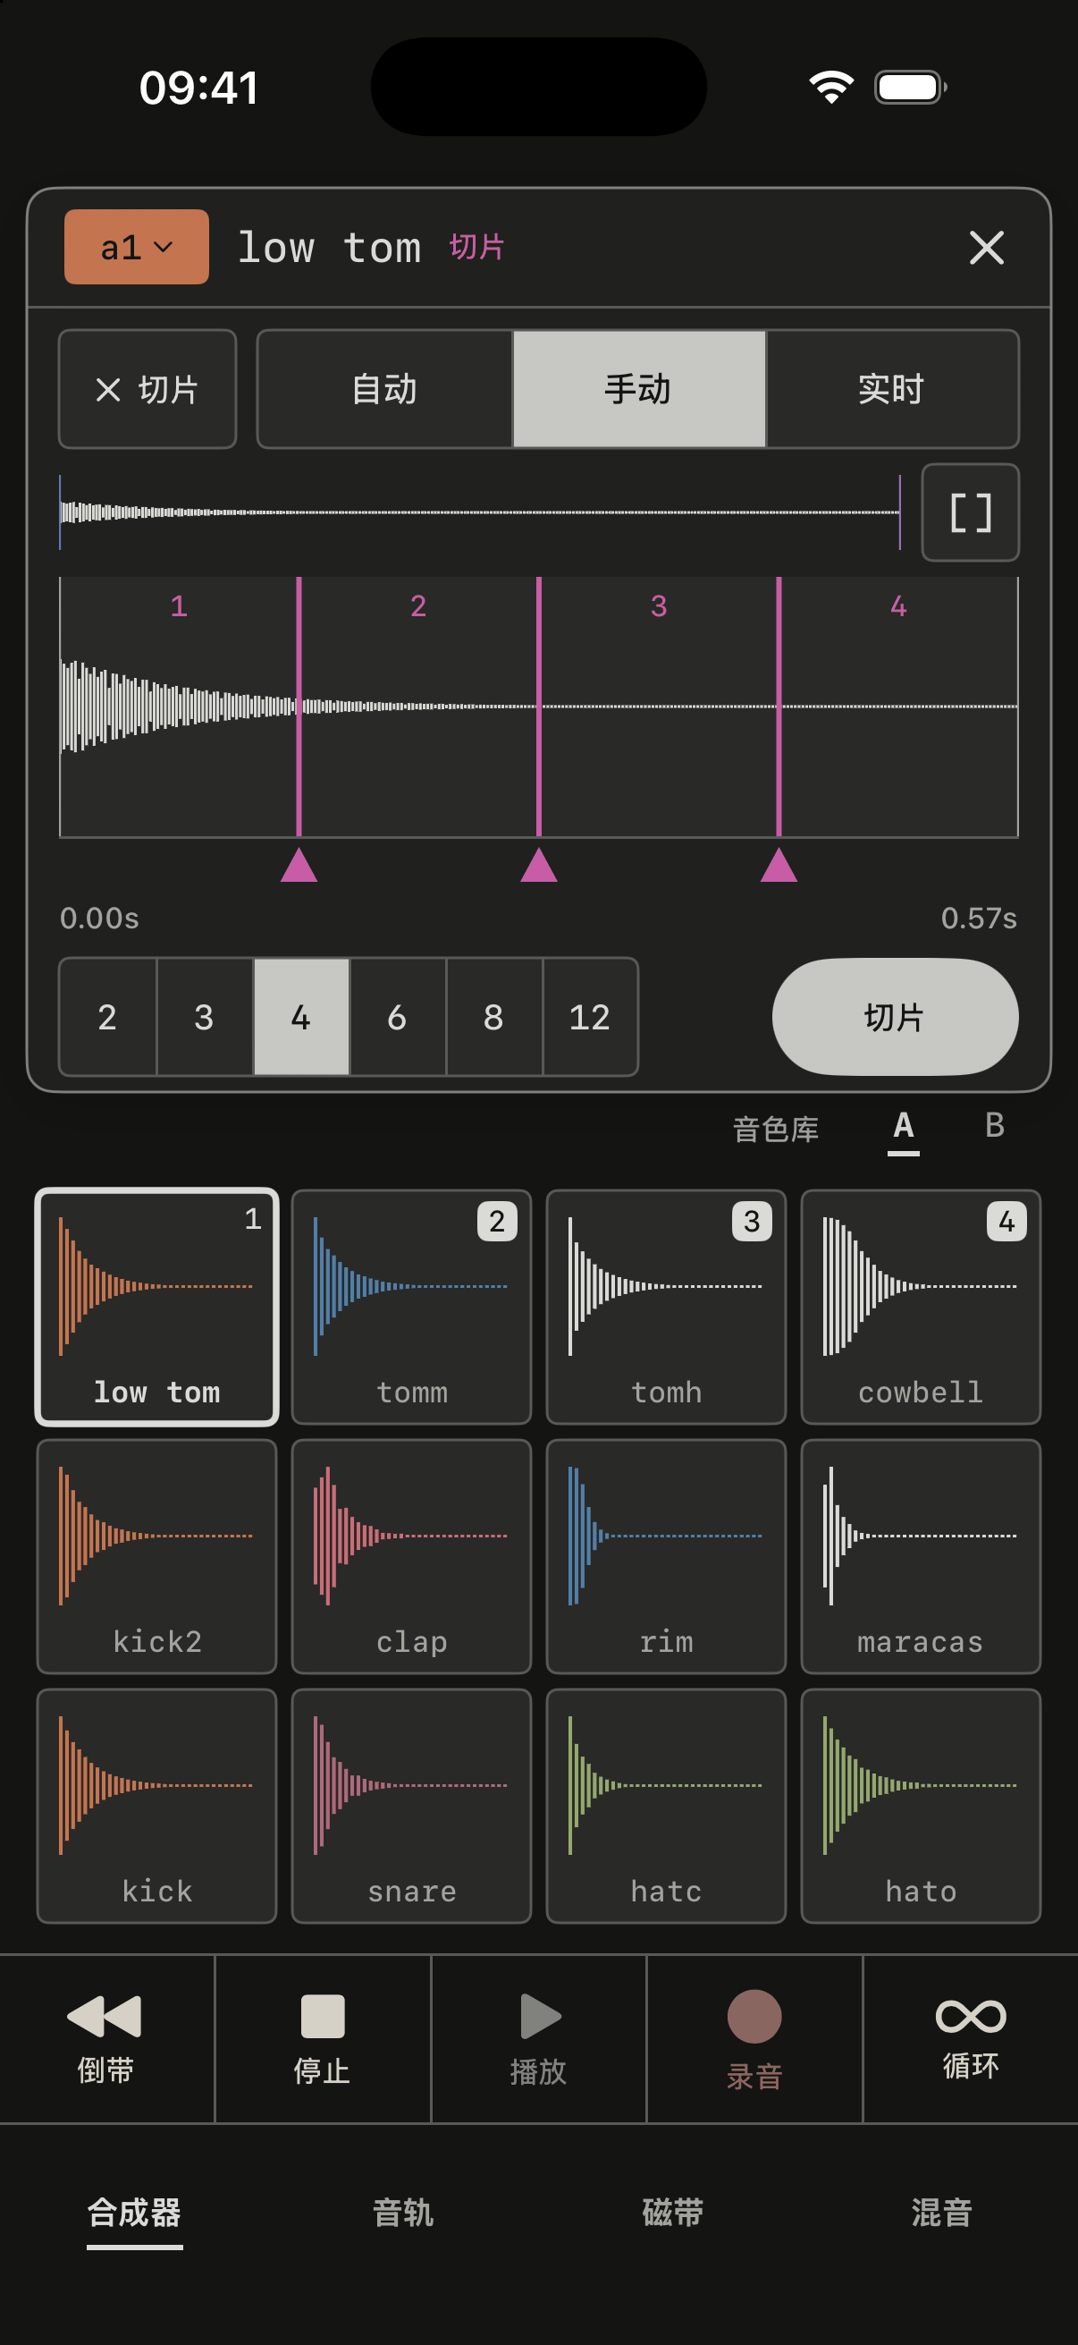1078x2345 pixels.
Task: Tap the bracket range selection icon
Action: pos(971,512)
